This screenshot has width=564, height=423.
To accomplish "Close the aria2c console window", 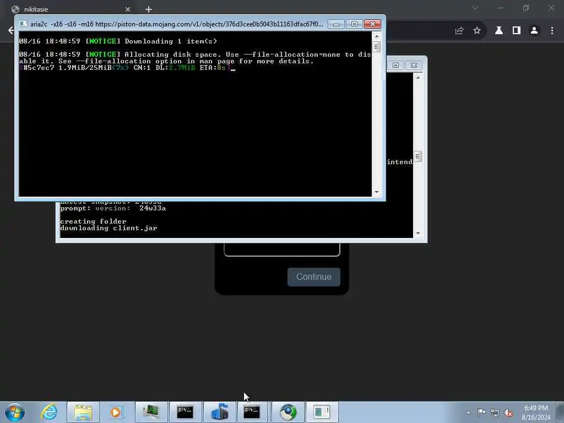I will coord(373,24).
